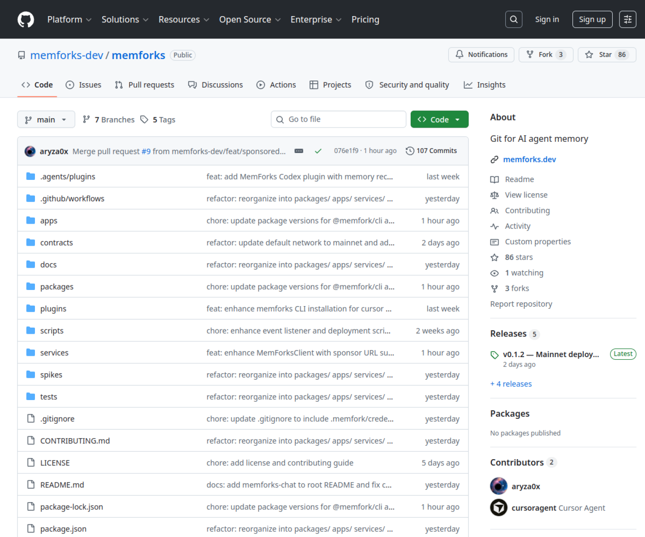Focus the Go to file search field
This screenshot has width=645, height=537.
[x=339, y=119]
